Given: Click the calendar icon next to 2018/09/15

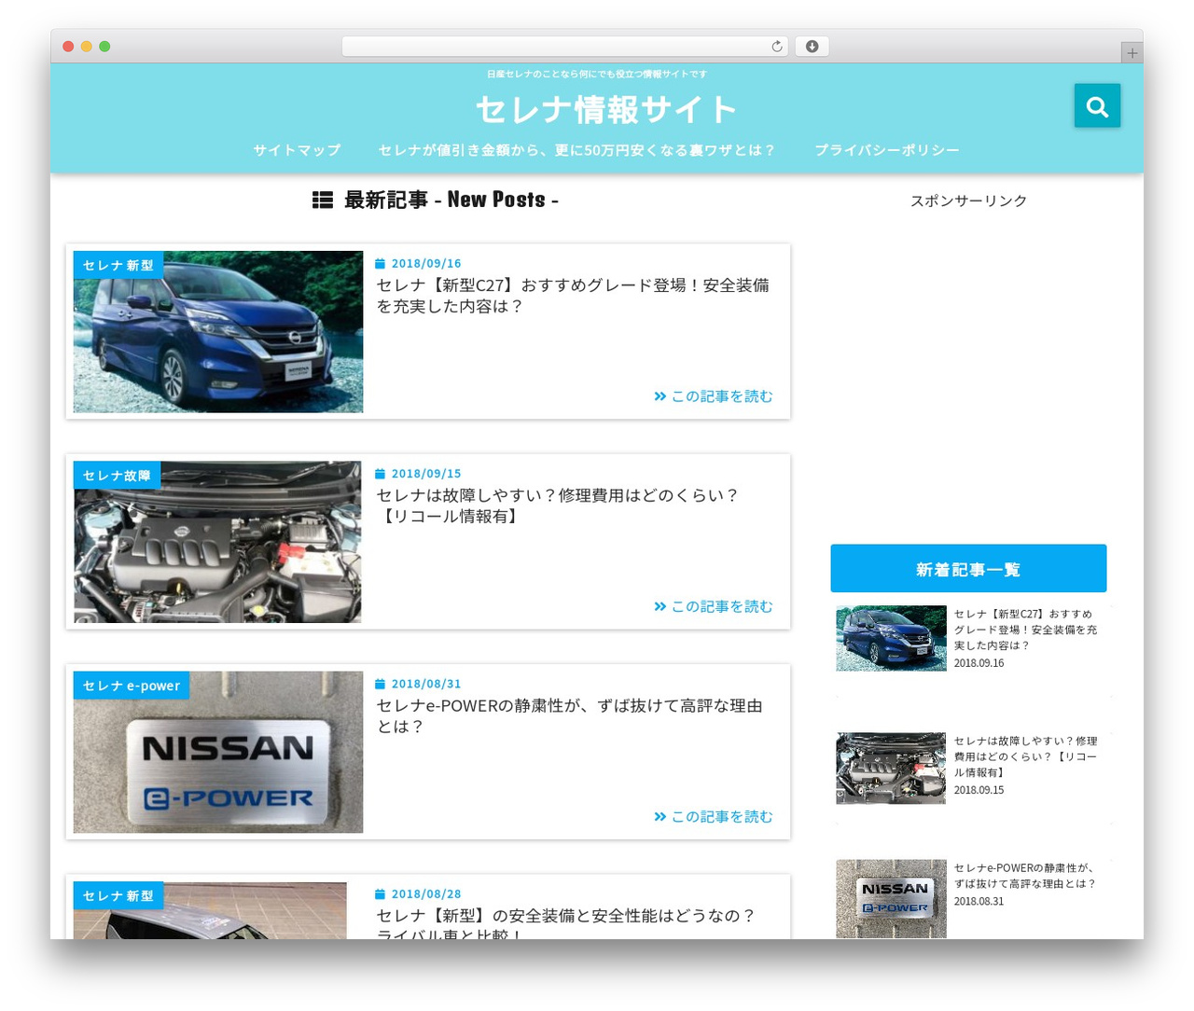Looking at the screenshot, I should (x=380, y=474).
